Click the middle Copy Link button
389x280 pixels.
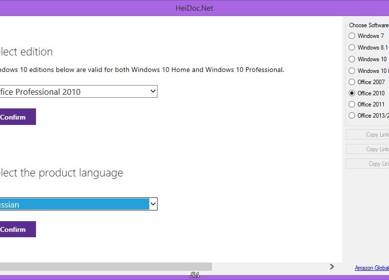point(368,149)
